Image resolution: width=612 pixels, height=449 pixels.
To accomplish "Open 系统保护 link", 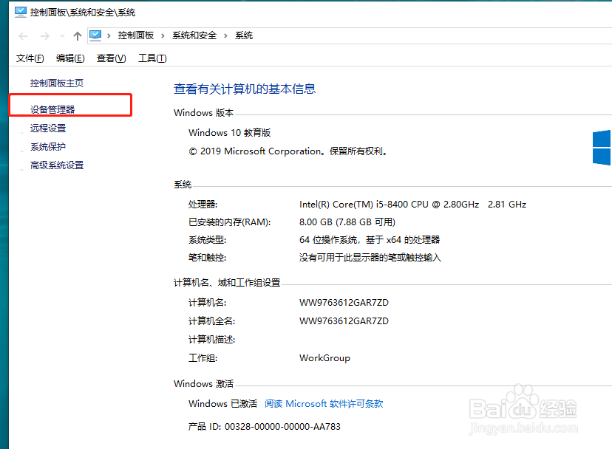I will [48, 147].
